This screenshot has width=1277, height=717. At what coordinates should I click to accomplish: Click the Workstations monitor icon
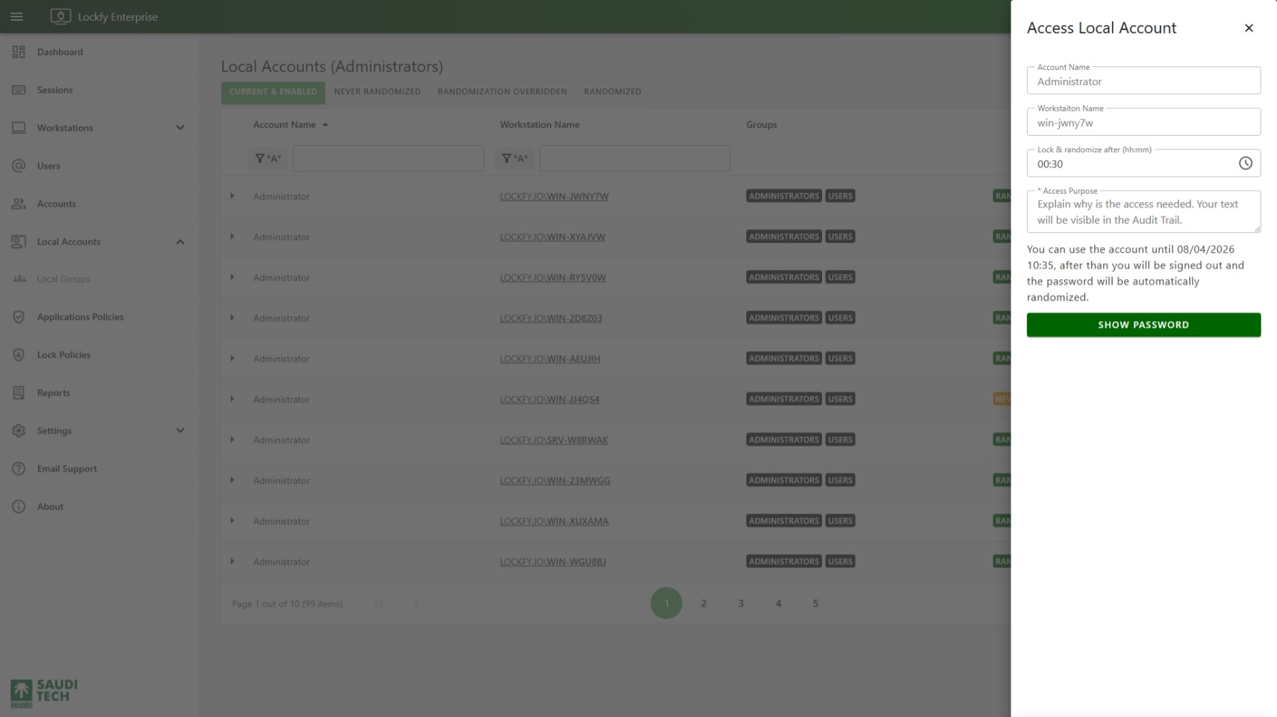tap(19, 128)
